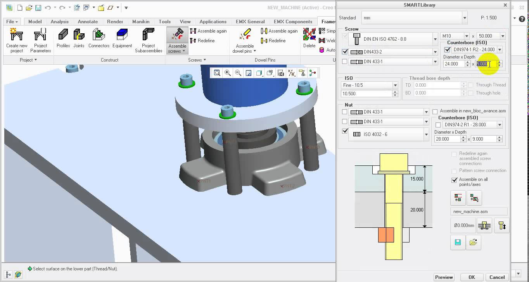529x282 pixels.
Task: Open Project Parameters
Action: (x=40, y=40)
